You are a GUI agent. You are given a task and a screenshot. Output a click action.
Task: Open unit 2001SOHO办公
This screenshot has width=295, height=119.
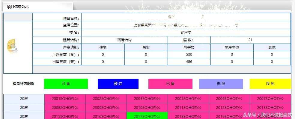tap(65, 99)
